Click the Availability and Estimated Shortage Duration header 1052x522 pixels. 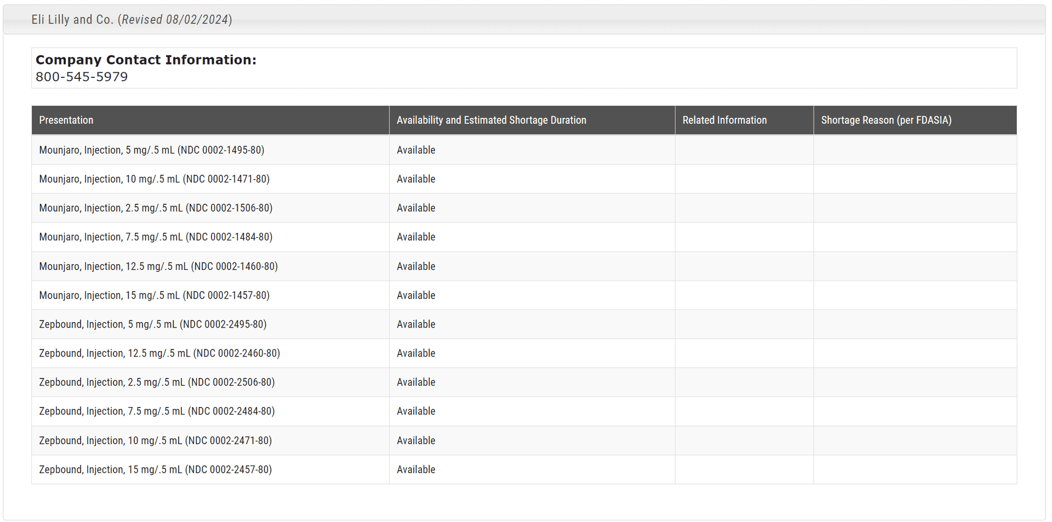[491, 120]
